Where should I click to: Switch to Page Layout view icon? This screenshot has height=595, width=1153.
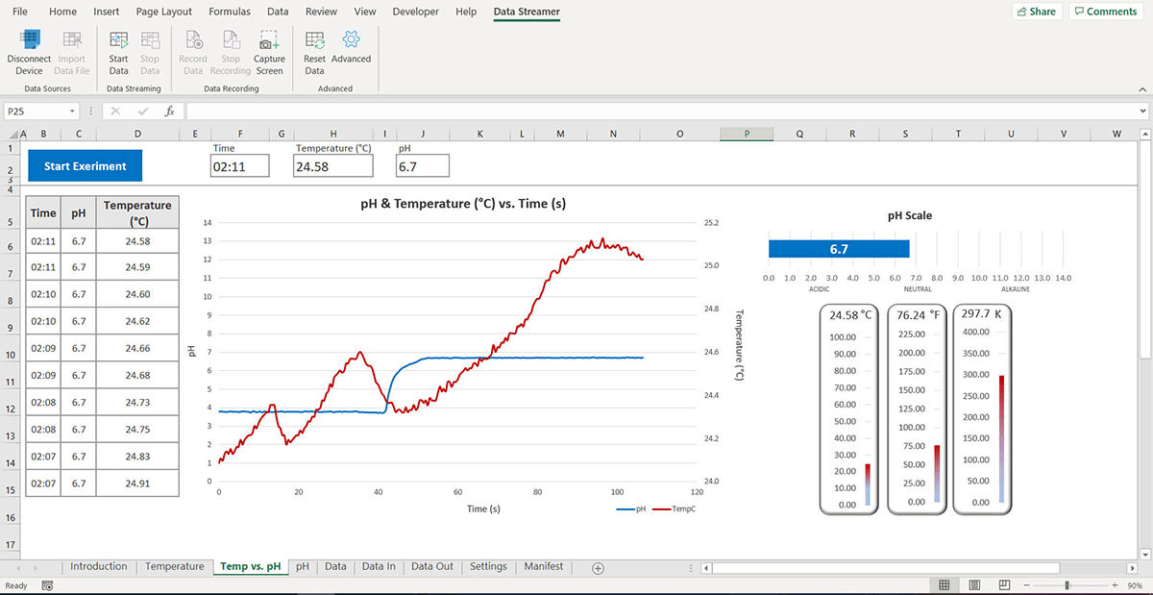(x=975, y=585)
